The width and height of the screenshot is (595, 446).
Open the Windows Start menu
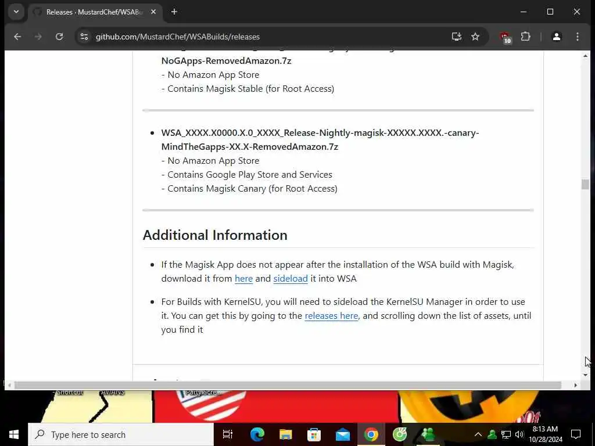pos(14,434)
